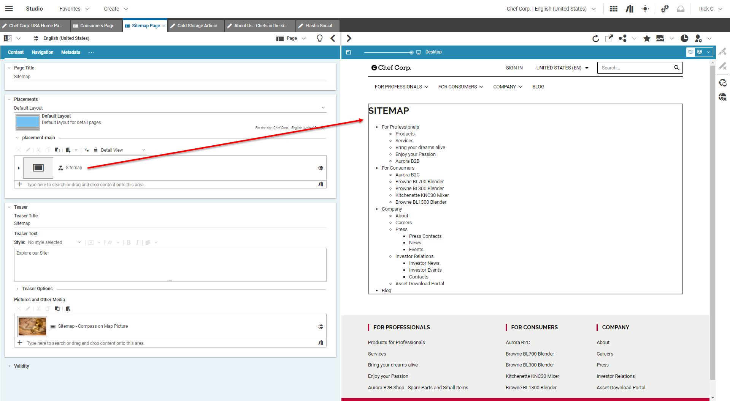This screenshot has width=730, height=401.
Task: Click the Browne BL700 Blender sitemap link
Action: click(x=419, y=182)
